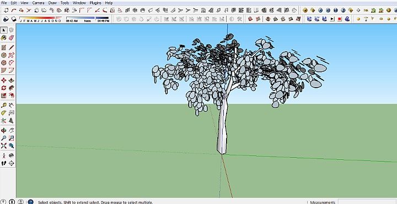Choose the red Rotate tool
This screenshot has width=397, height=204.
[3, 88]
